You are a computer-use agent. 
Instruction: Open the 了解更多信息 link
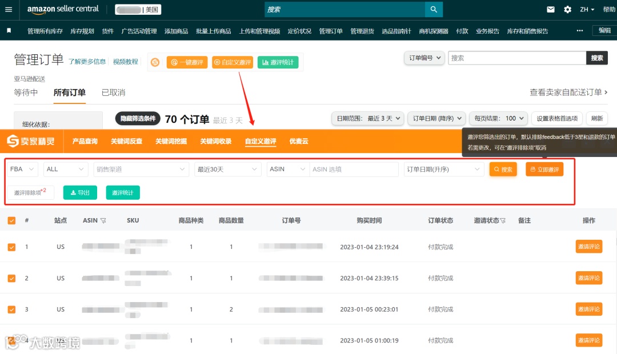click(87, 62)
